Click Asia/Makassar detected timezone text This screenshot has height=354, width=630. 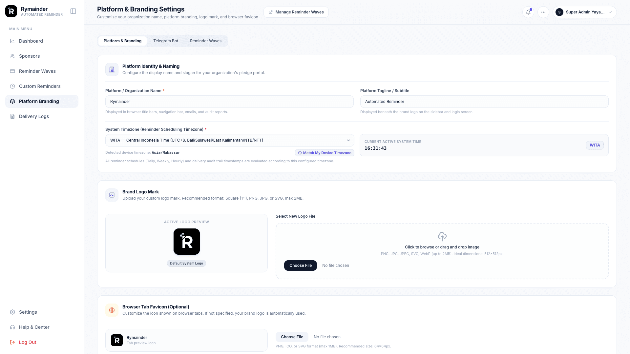click(x=166, y=152)
